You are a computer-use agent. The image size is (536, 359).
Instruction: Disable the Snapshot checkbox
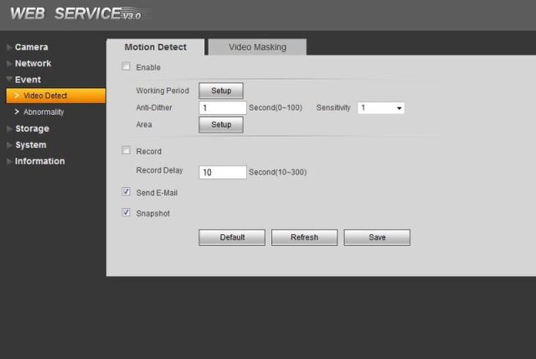126,213
